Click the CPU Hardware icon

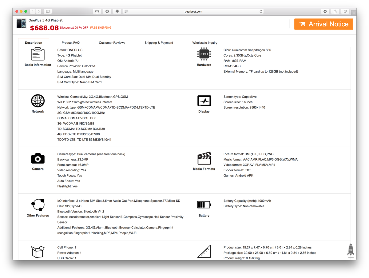[204, 54]
